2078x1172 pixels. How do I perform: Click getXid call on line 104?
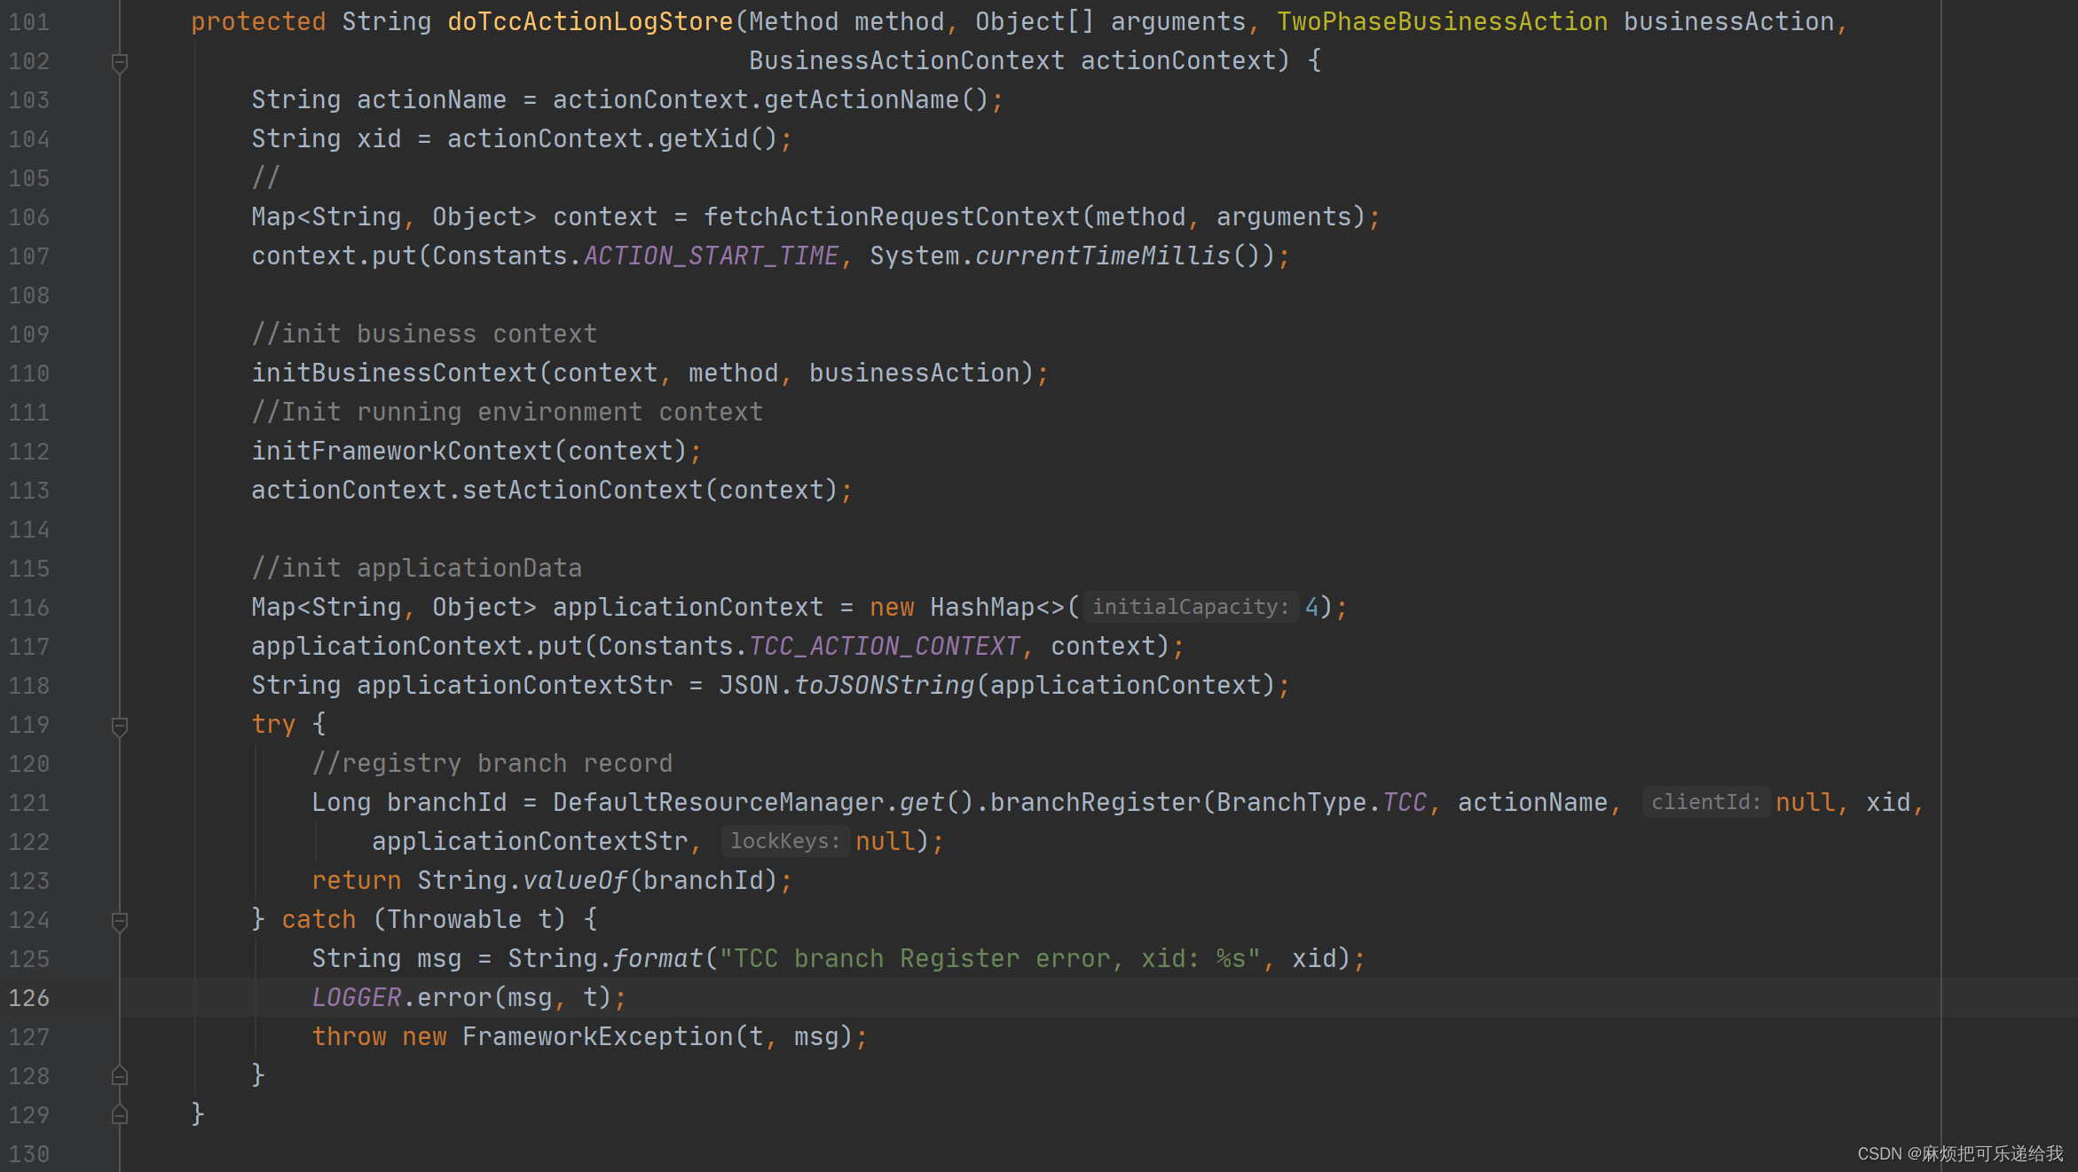coord(704,139)
